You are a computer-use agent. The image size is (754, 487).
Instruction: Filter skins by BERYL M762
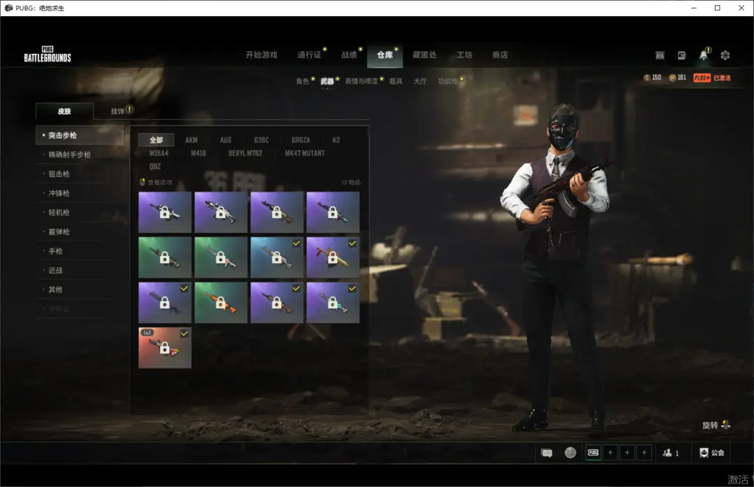click(245, 153)
